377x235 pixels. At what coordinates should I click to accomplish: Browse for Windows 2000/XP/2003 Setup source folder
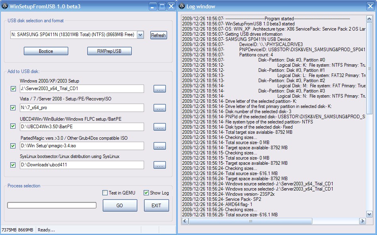pos(160,89)
